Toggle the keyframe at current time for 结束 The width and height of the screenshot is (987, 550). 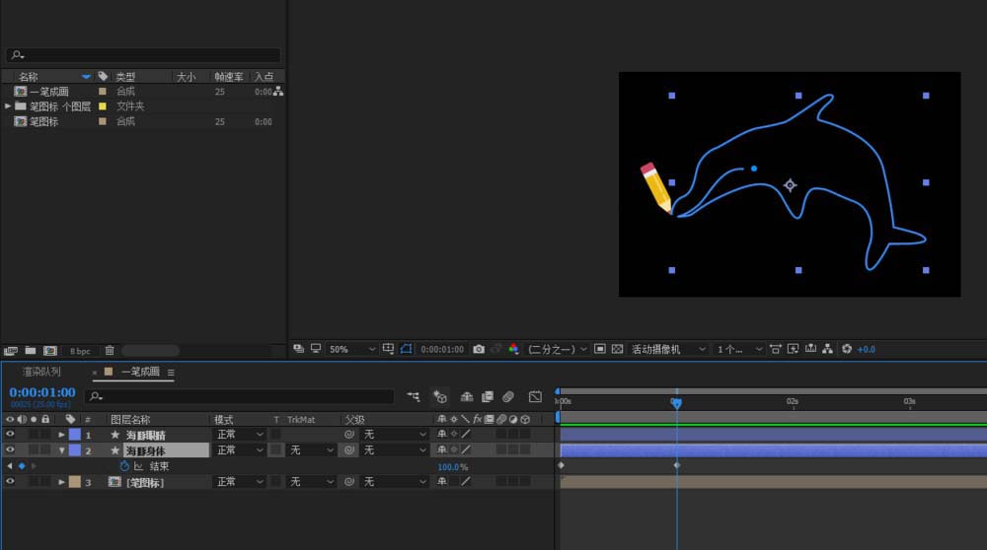click(x=22, y=466)
